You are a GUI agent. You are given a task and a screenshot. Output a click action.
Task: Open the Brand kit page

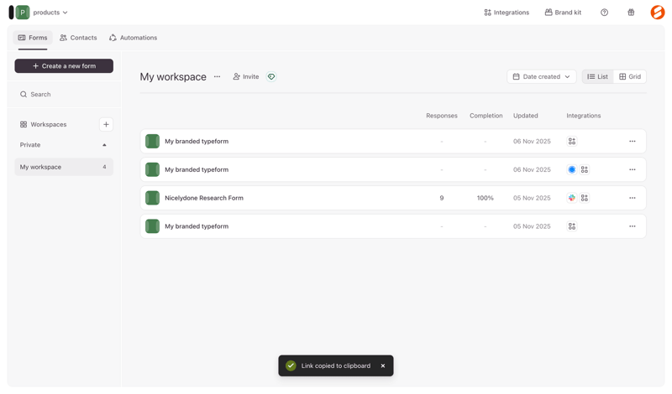[x=563, y=13]
